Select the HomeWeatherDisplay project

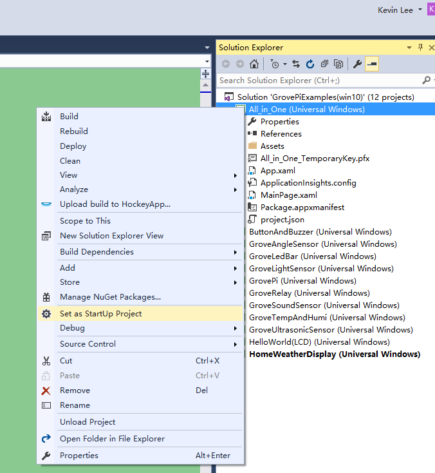pos(335,354)
